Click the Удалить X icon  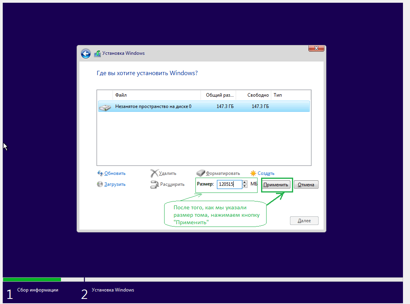click(154, 173)
